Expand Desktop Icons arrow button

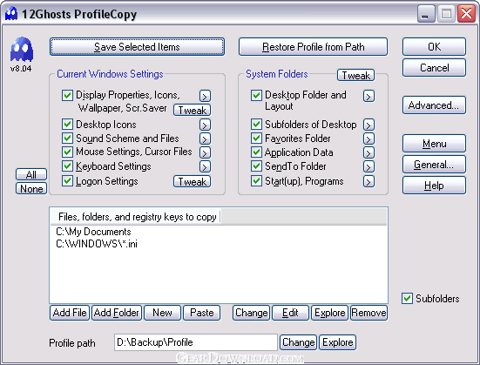click(x=205, y=125)
